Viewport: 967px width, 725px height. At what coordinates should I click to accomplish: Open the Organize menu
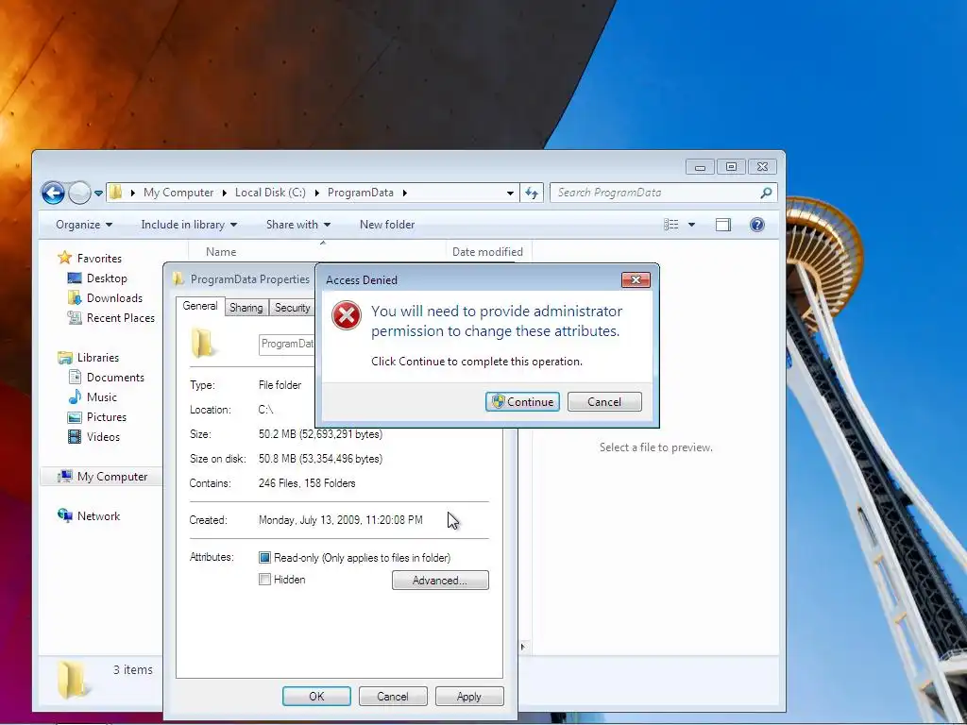(x=84, y=225)
